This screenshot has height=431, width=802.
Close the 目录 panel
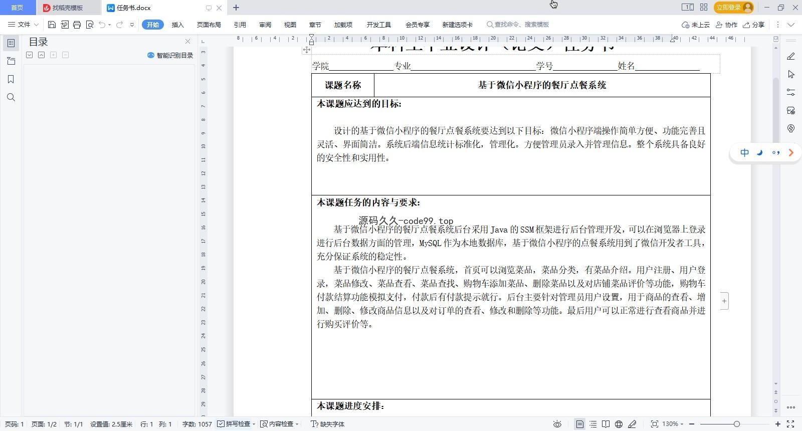coord(187,42)
